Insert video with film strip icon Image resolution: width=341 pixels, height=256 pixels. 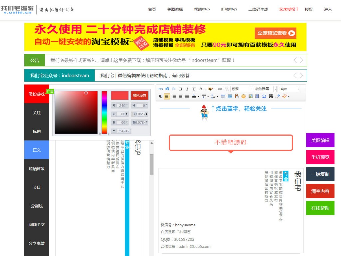tap(257, 96)
